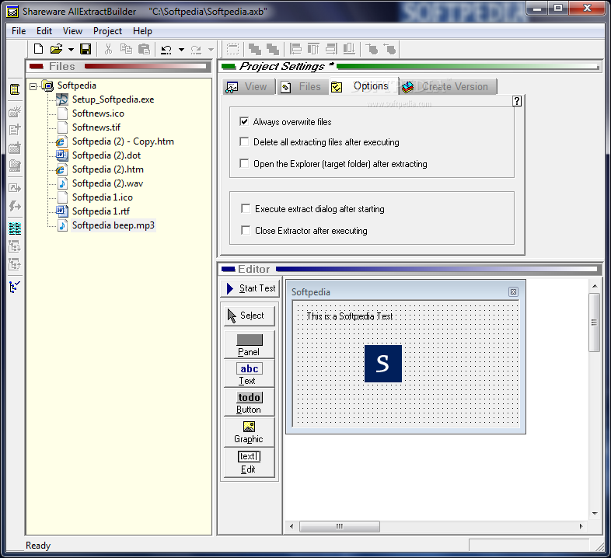Click the shortcut-arrow sidebar icon
The height and width of the screenshot is (558, 611).
coord(15,188)
